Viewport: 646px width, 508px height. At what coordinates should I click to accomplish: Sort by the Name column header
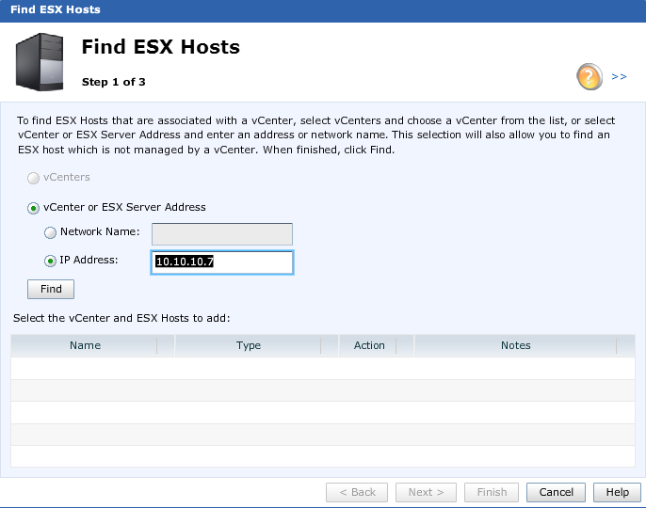(x=85, y=345)
